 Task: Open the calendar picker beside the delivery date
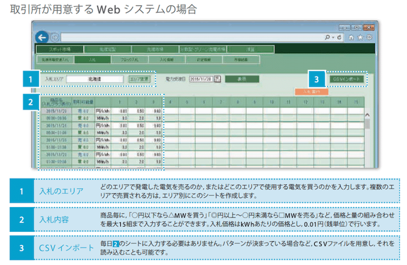tap(218, 79)
